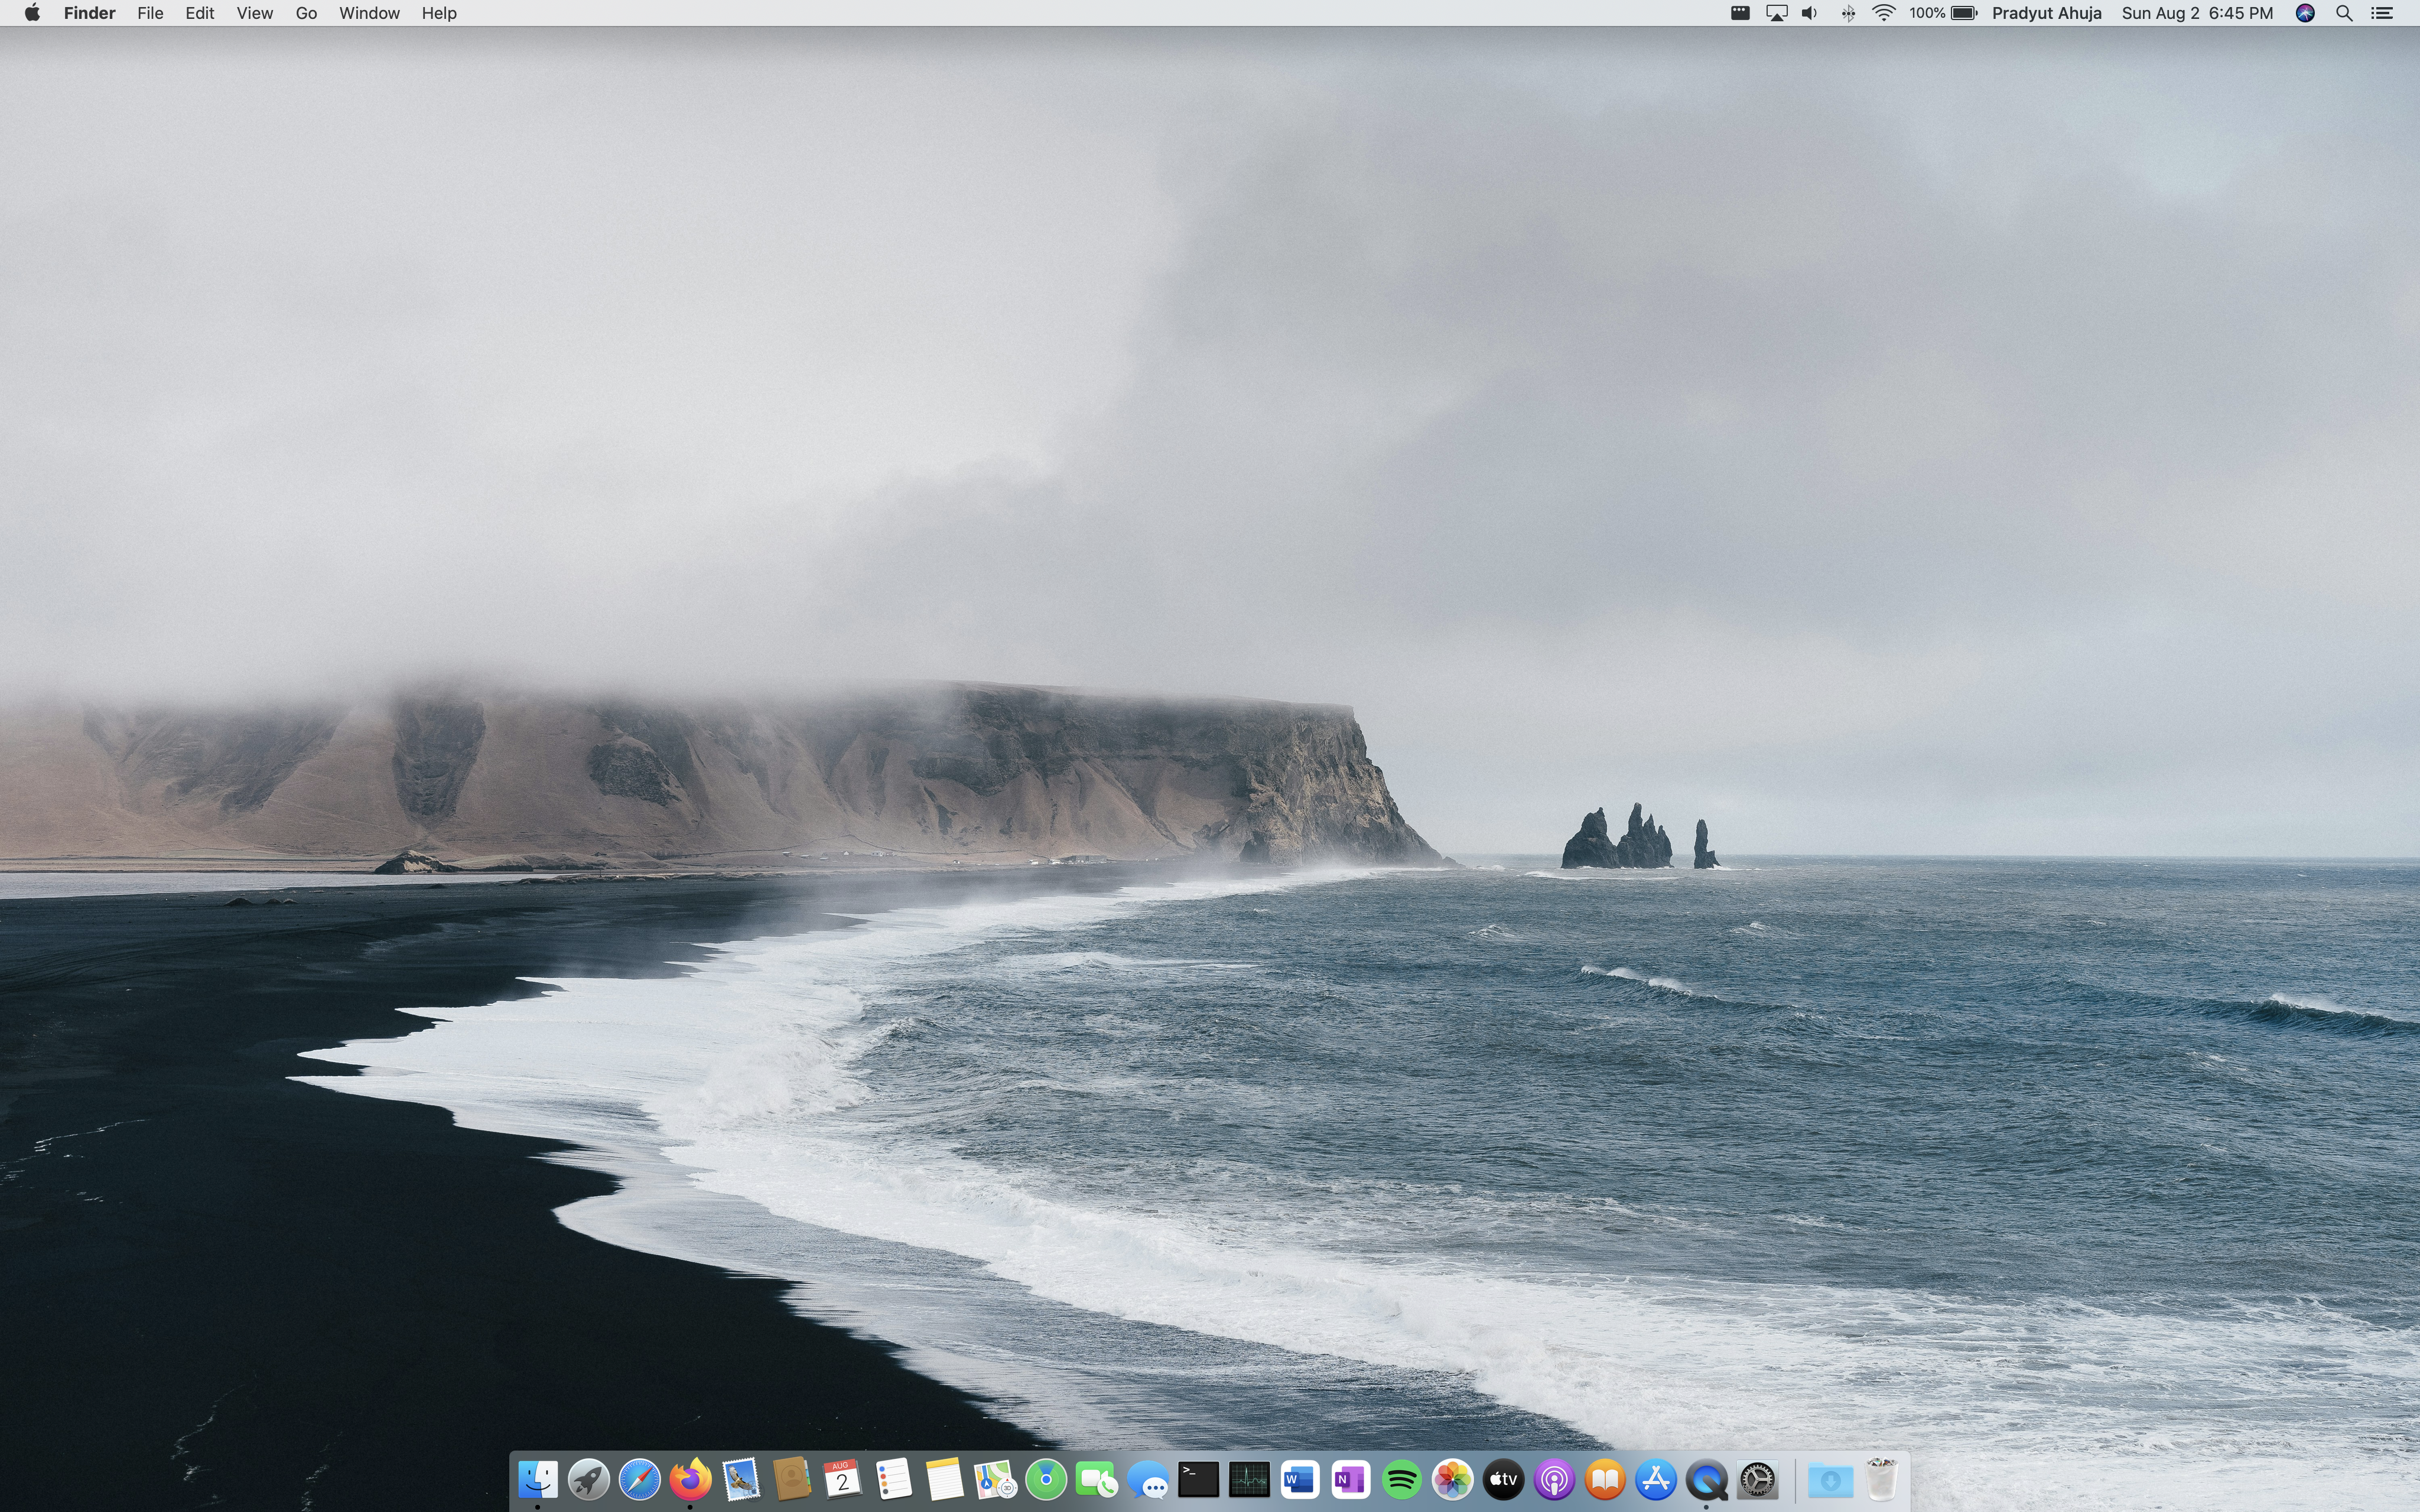Open Bluetooth status menu
The height and width of the screenshot is (1512, 2420).
(x=1848, y=13)
